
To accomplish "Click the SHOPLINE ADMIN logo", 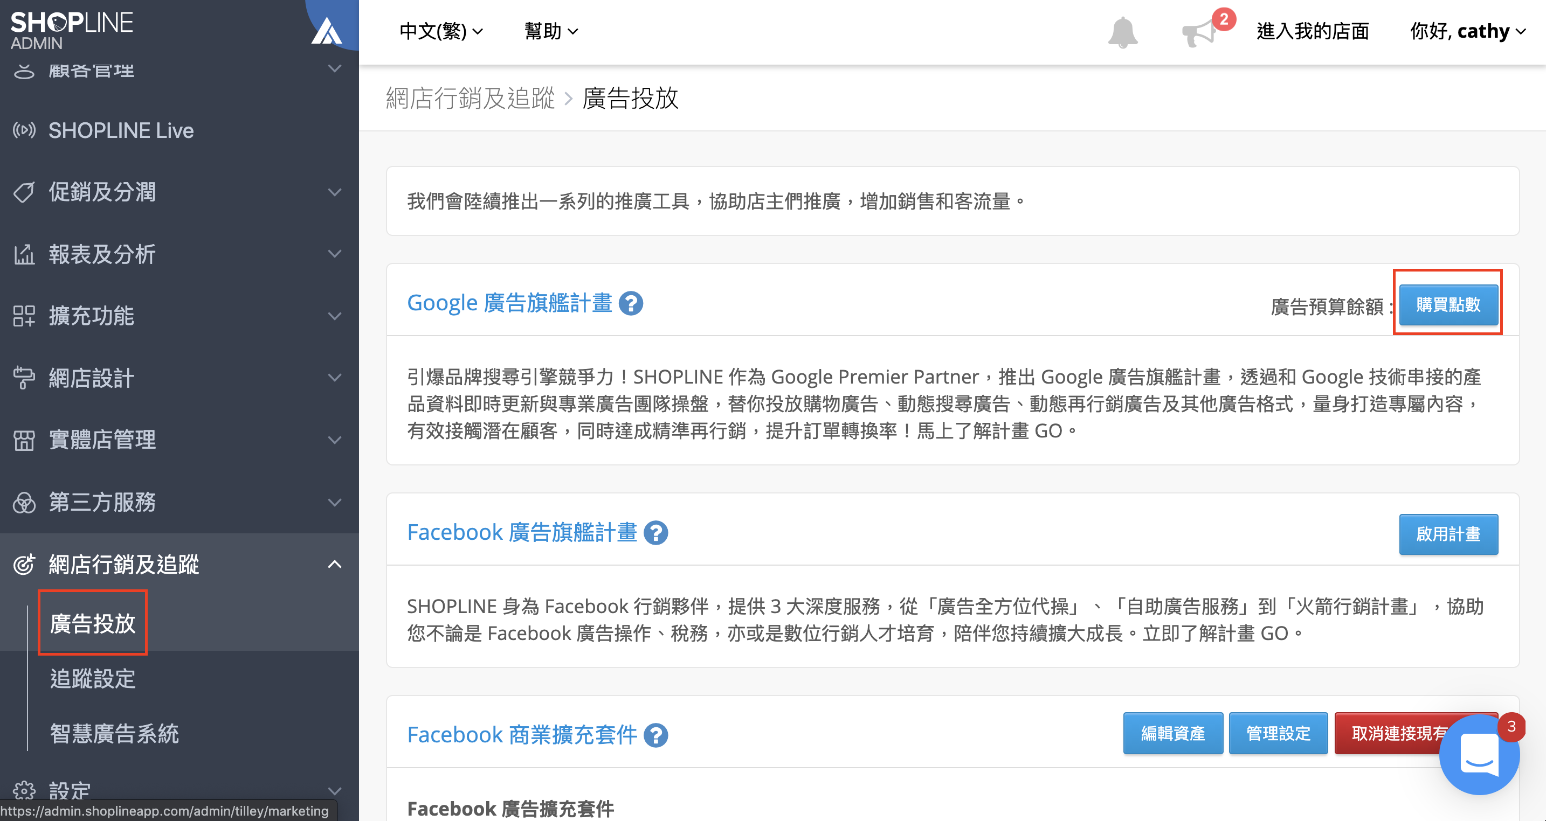I will pyautogui.click(x=71, y=30).
